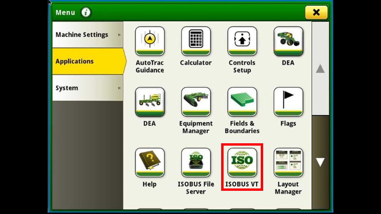Click the 'Layout Manager' label text
The image size is (381, 214).
(x=288, y=188)
